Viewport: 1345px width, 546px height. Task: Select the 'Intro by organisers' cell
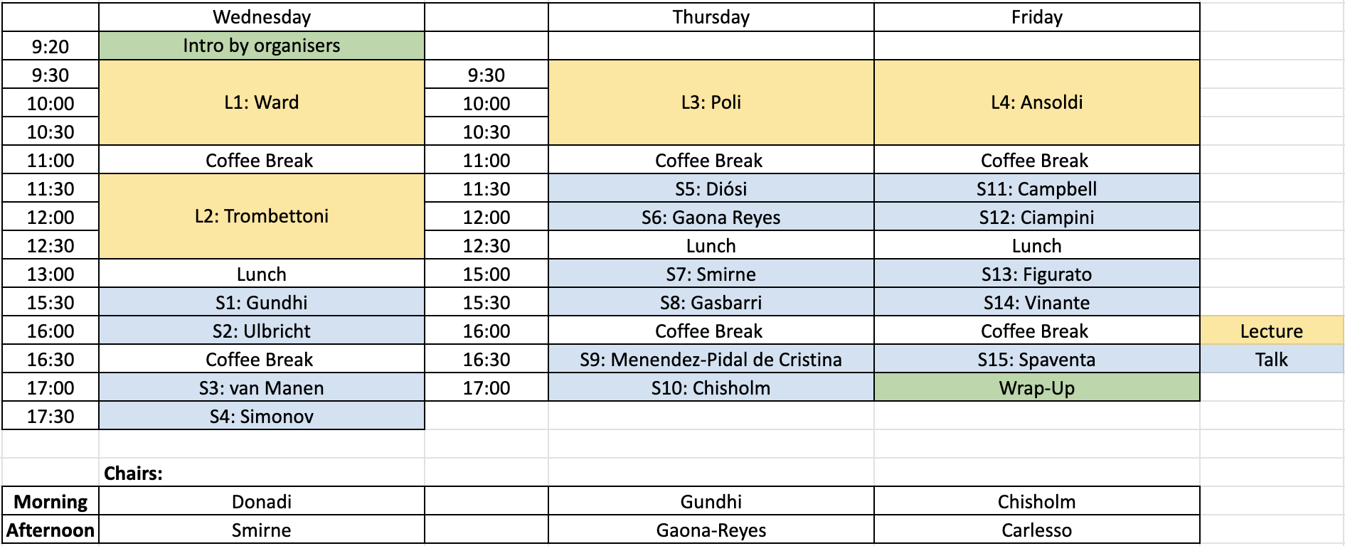[x=262, y=45]
